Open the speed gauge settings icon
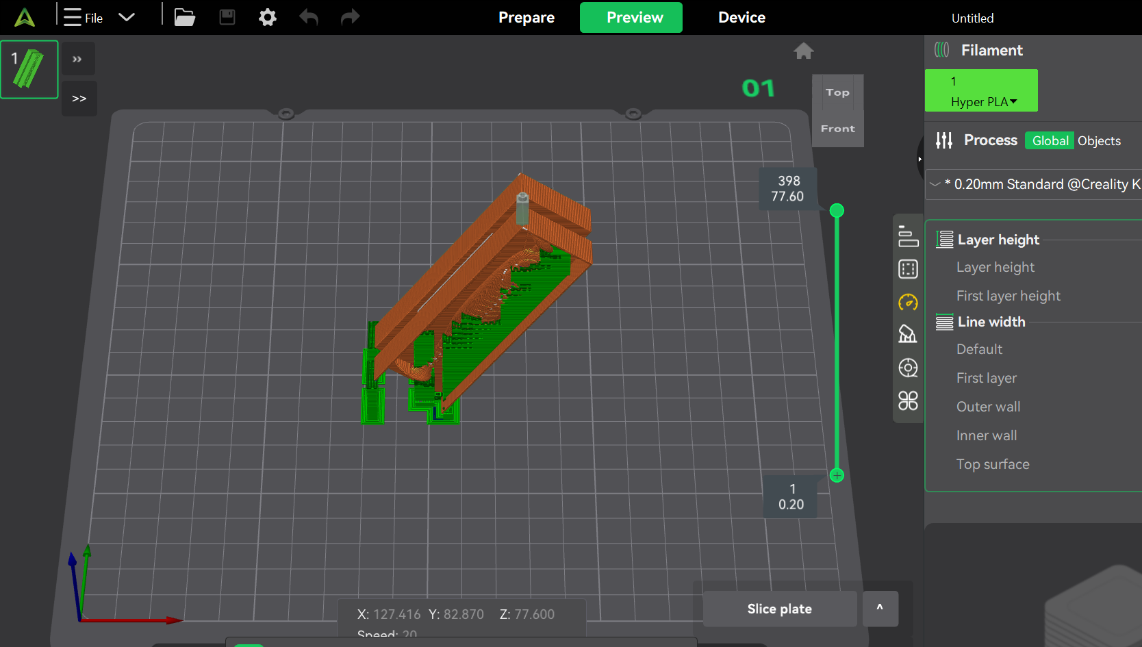This screenshot has height=647, width=1142. click(908, 302)
